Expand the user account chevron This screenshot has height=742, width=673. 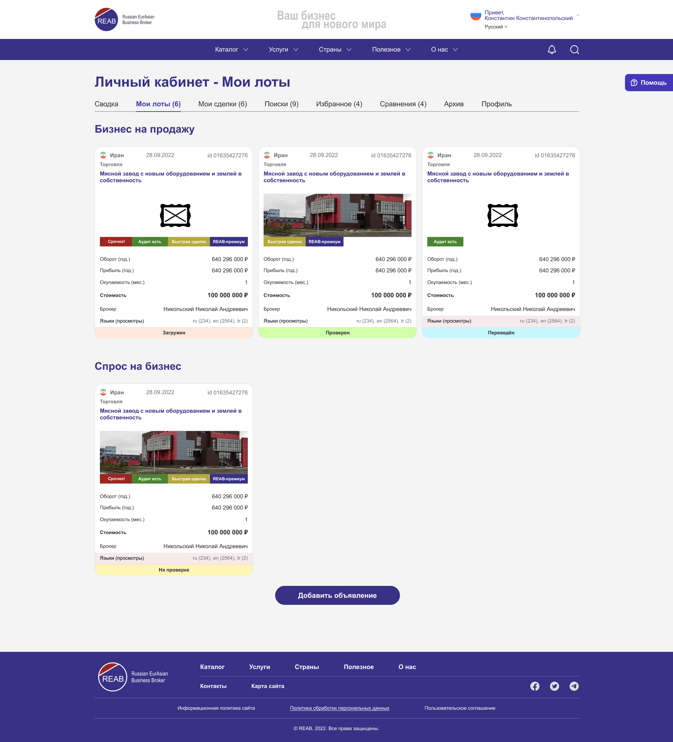[578, 15]
